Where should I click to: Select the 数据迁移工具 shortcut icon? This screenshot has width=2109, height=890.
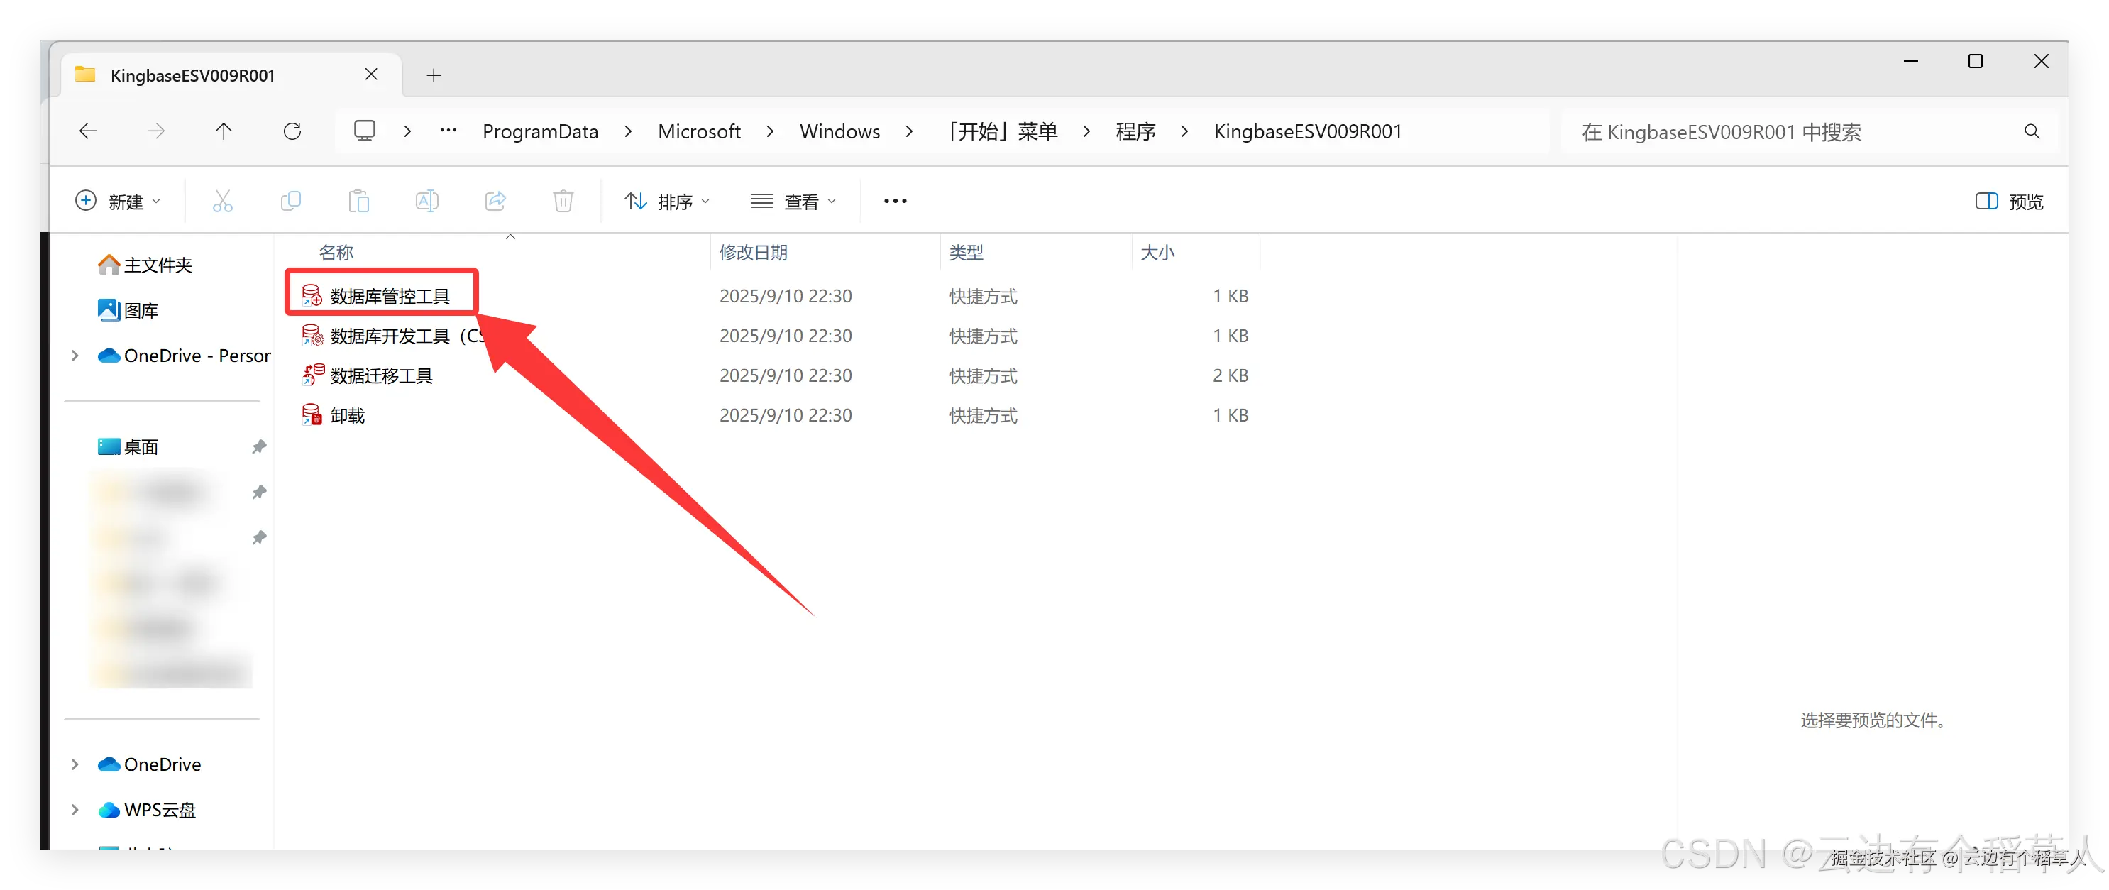point(312,375)
